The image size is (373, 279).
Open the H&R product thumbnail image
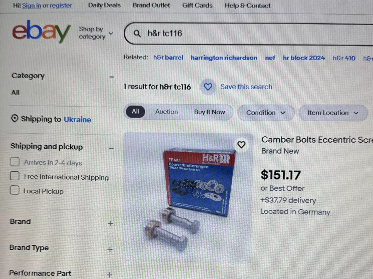pyautogui.click(x=188, y=198)
